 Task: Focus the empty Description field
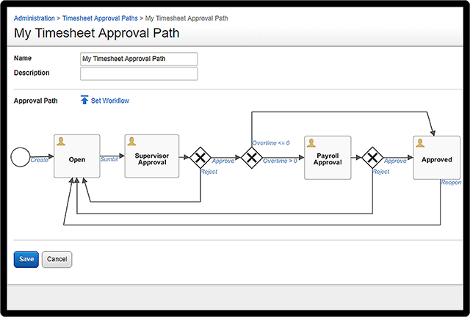click(139, 73)
